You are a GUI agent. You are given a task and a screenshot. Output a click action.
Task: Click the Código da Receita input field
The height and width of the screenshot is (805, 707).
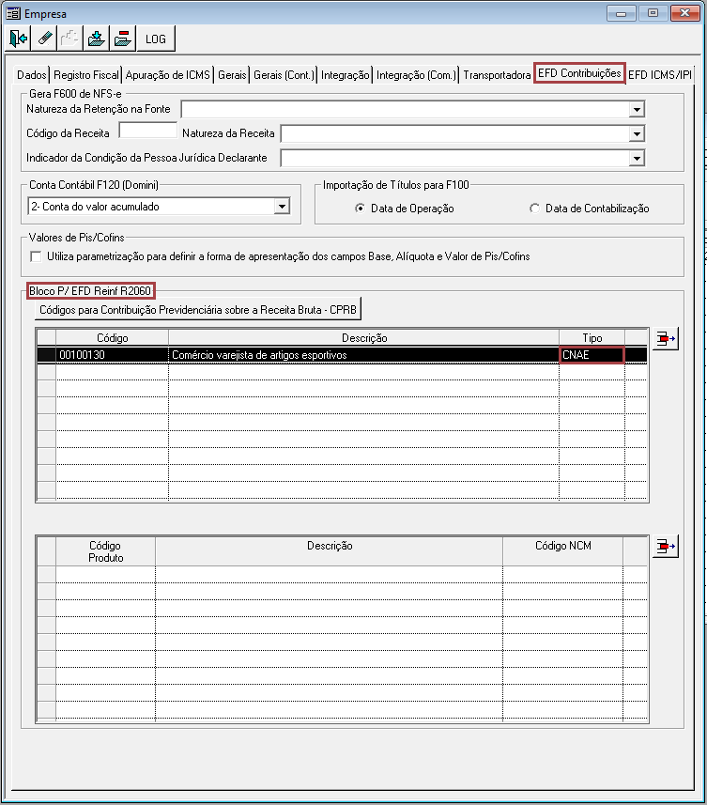(147, 131)
